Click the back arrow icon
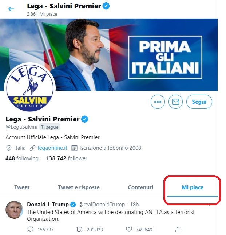The image size is (226, 235). pos(11,9)
